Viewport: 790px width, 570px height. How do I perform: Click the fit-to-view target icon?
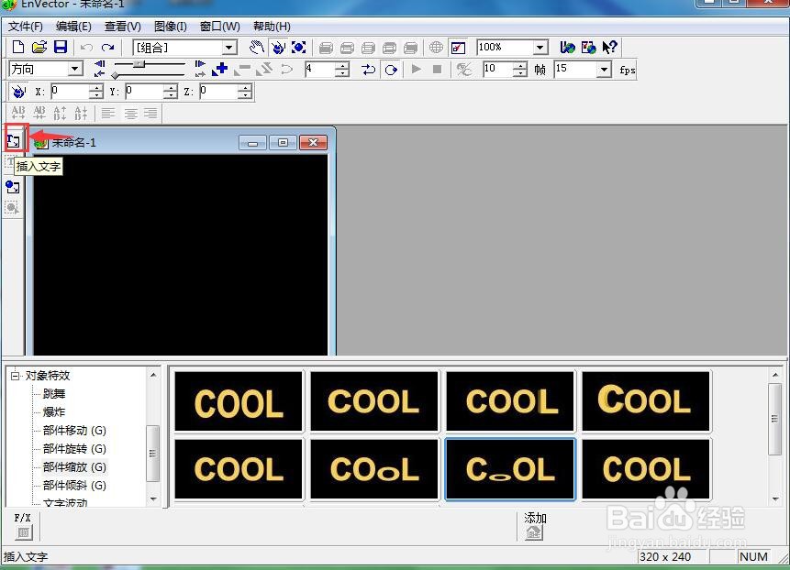point(299,48)
